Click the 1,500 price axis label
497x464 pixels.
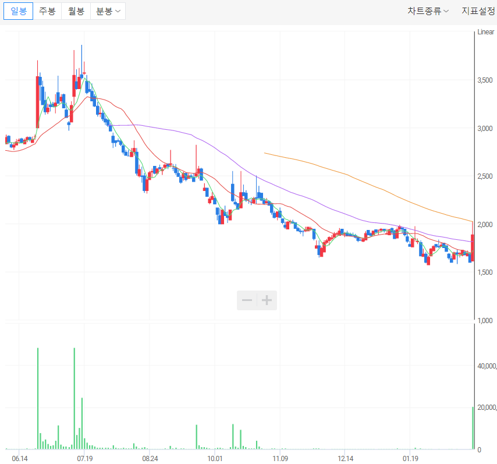485,272
